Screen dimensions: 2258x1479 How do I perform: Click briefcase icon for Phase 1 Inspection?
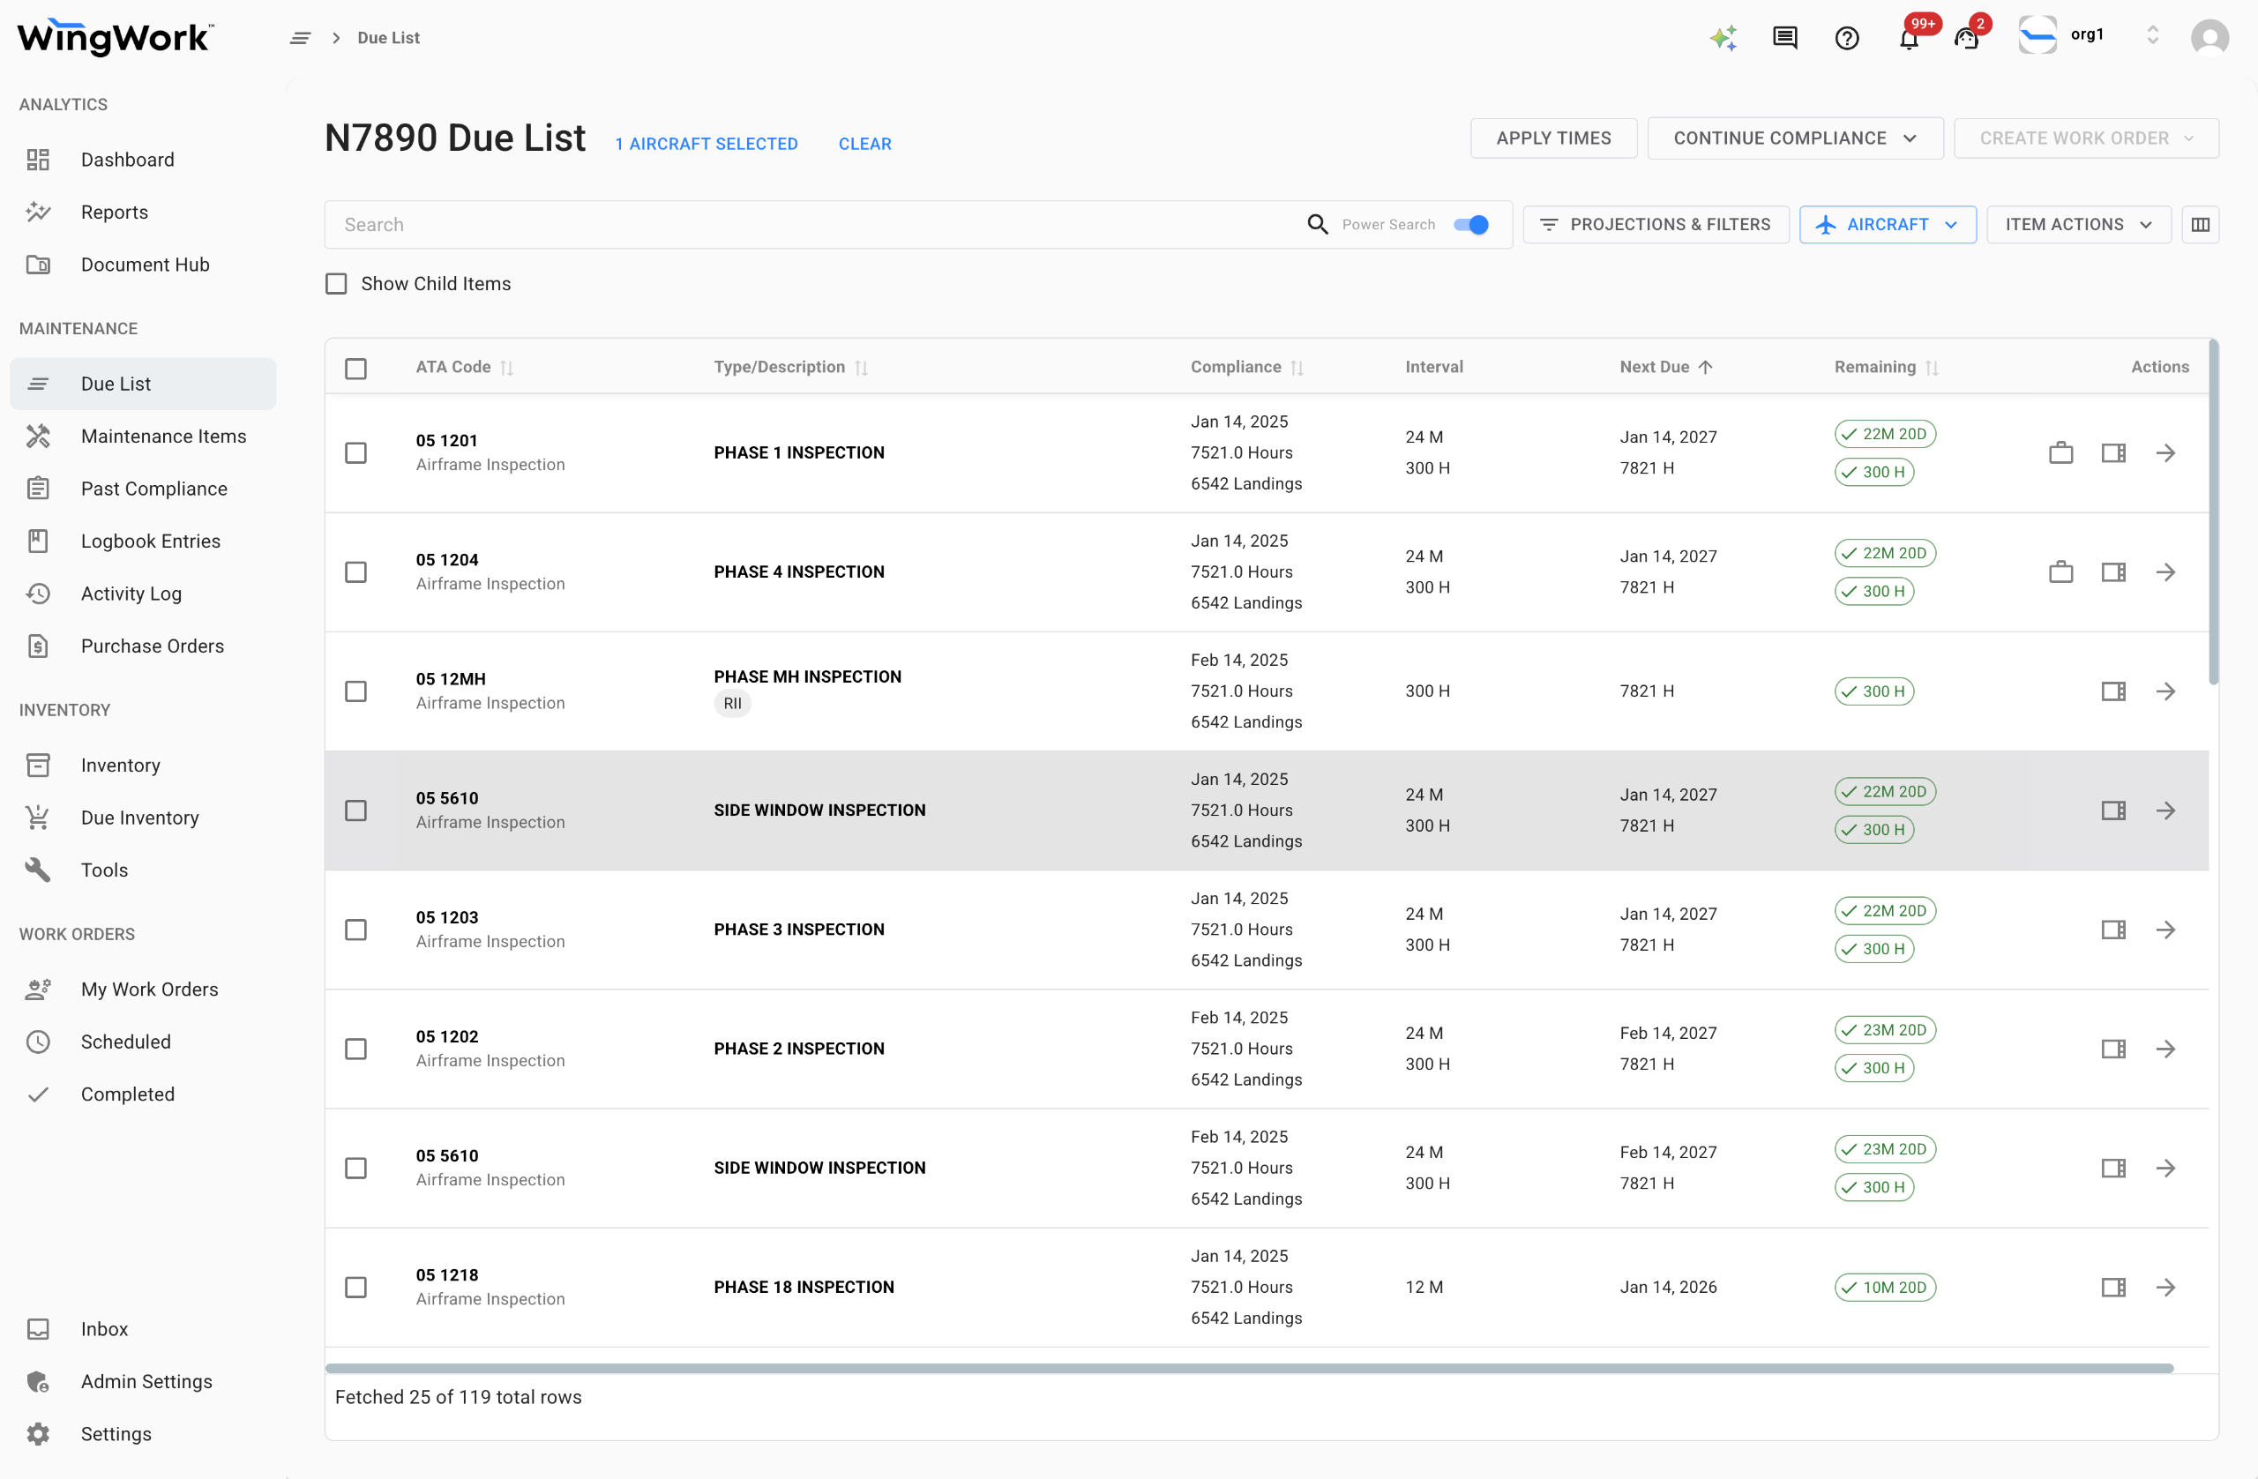[x=2060, y=453]
